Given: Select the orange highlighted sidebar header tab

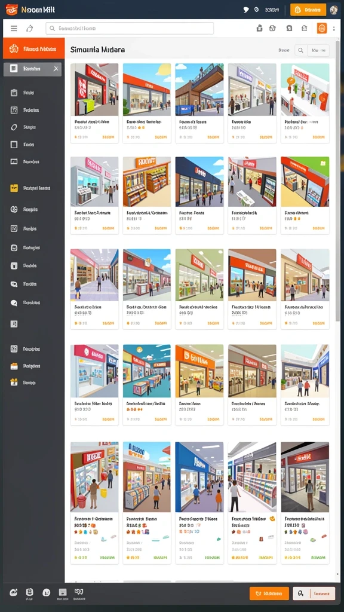Looking at the screenshot, I should [34, 49].
